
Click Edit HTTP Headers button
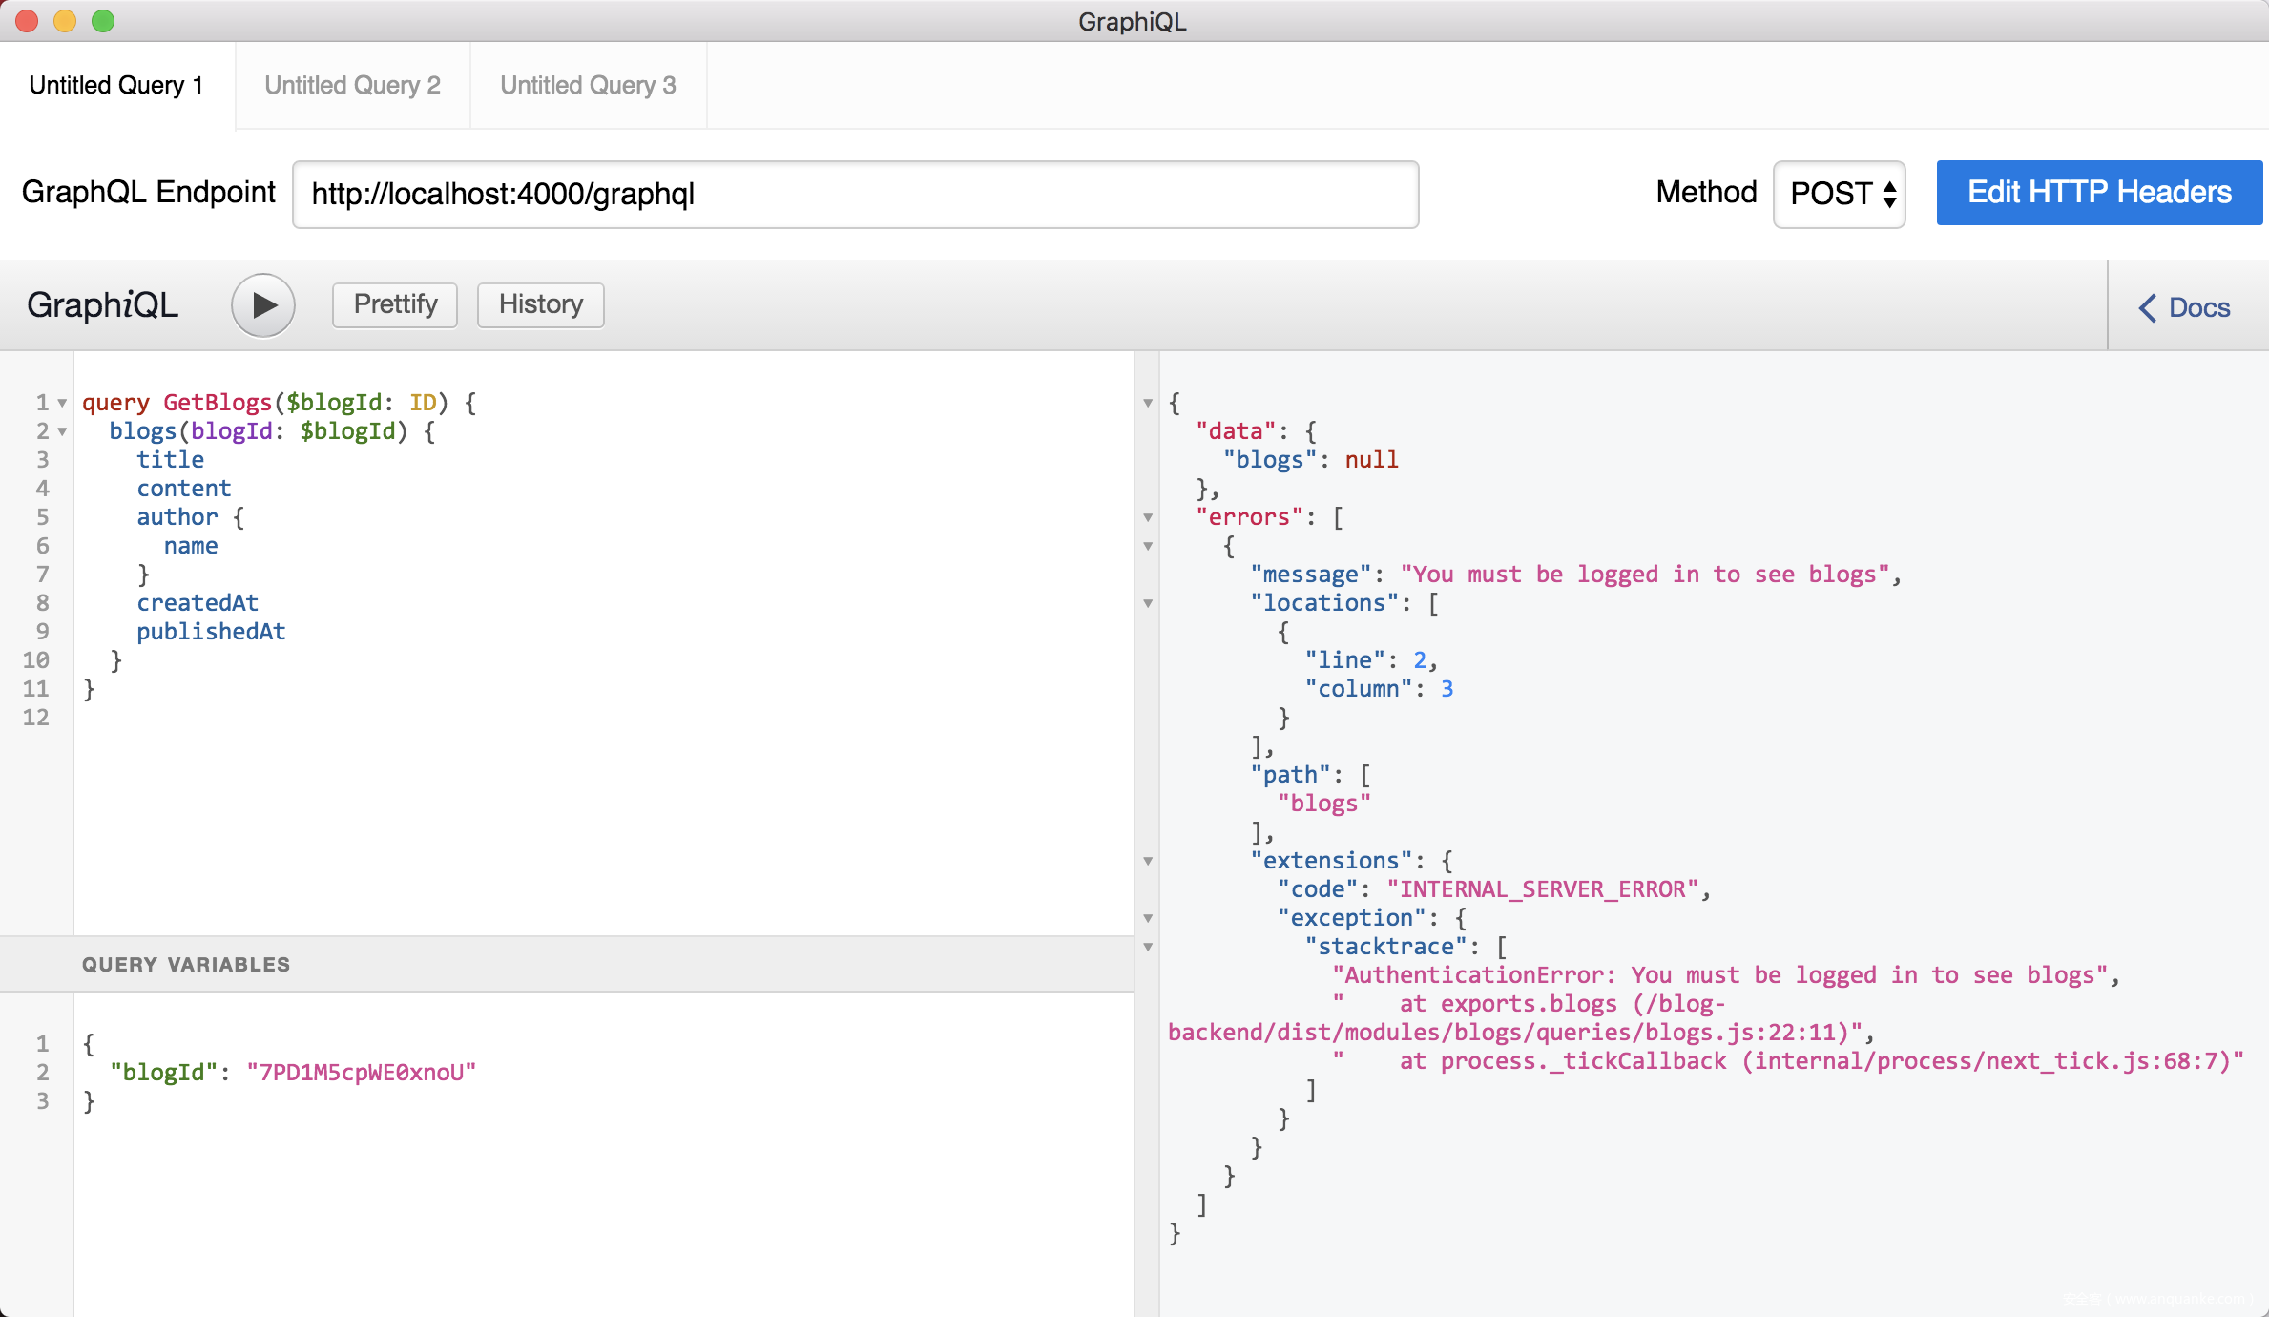pos(2098,193)
